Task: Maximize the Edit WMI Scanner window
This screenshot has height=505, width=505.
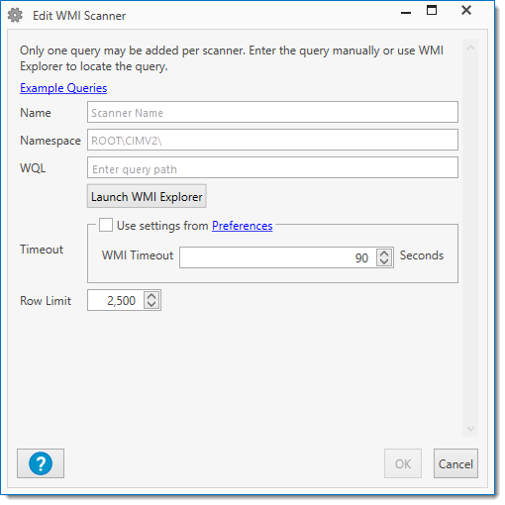Action: pos(432,11)
